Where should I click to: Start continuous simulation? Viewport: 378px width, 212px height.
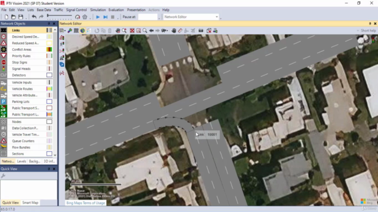pos(98,17)
